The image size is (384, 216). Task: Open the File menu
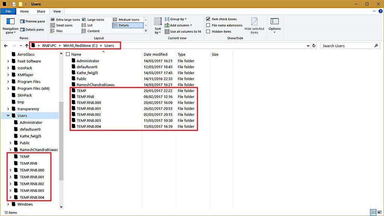(8, 12)
